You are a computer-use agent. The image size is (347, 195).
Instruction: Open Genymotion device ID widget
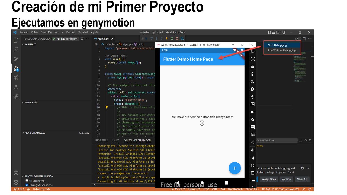click(x=252, y=104)
